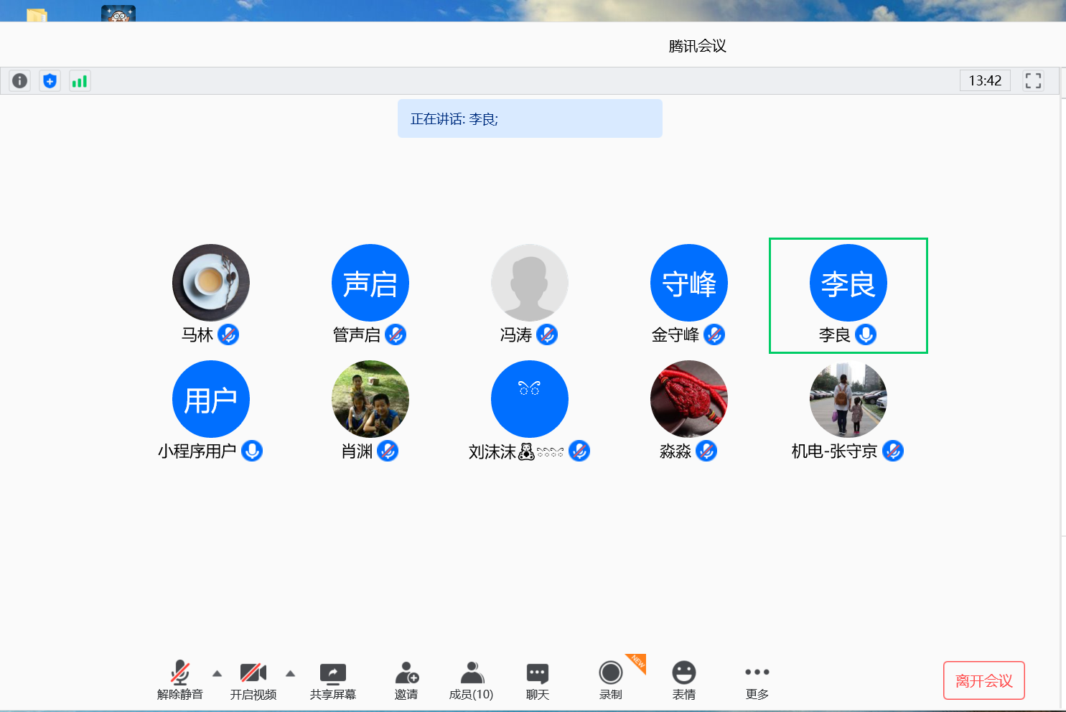Open the blue security shield icon
The image size is (1066, 712).
(x=50, y=81)
